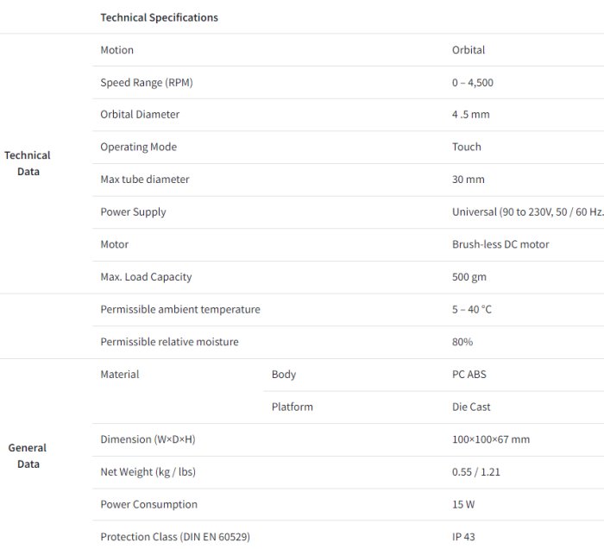Select the Orbital motion value

[469, 50]
